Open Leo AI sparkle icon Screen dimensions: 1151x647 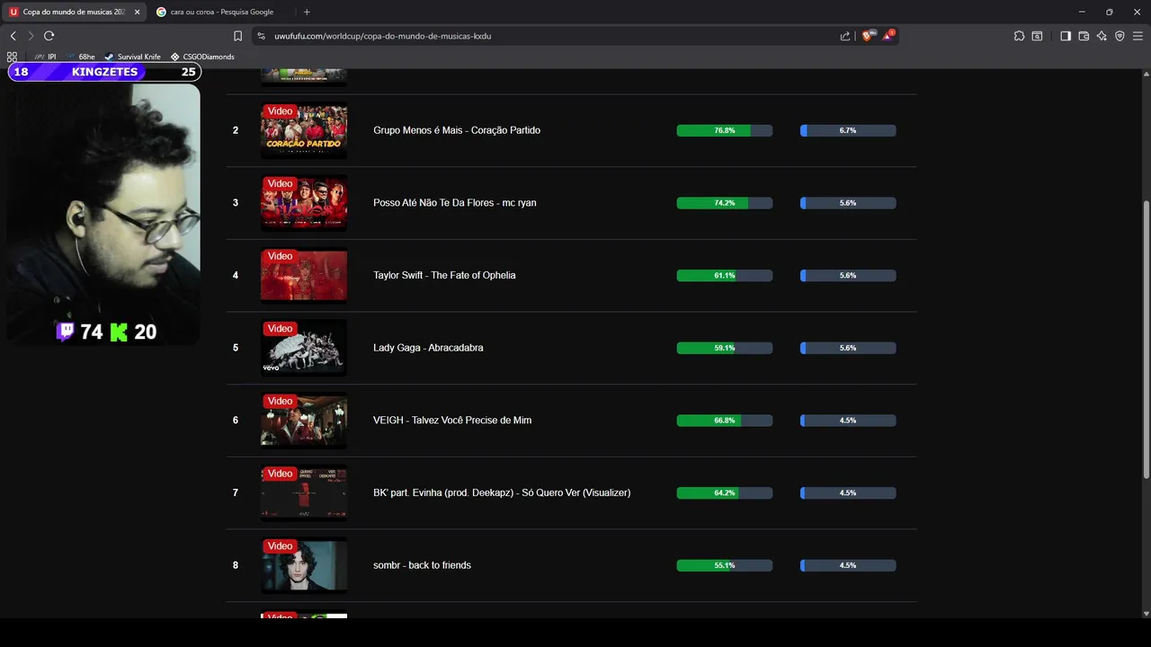(1102, 36)
